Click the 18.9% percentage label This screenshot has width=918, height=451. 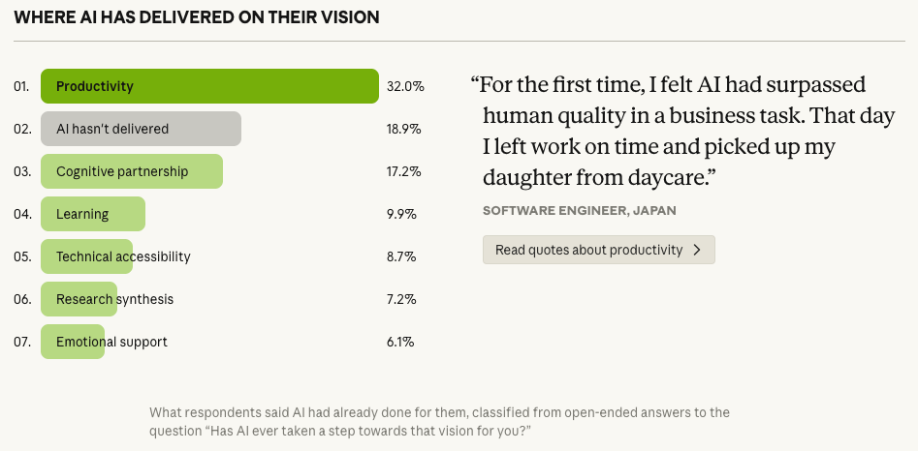pos(403,129)
